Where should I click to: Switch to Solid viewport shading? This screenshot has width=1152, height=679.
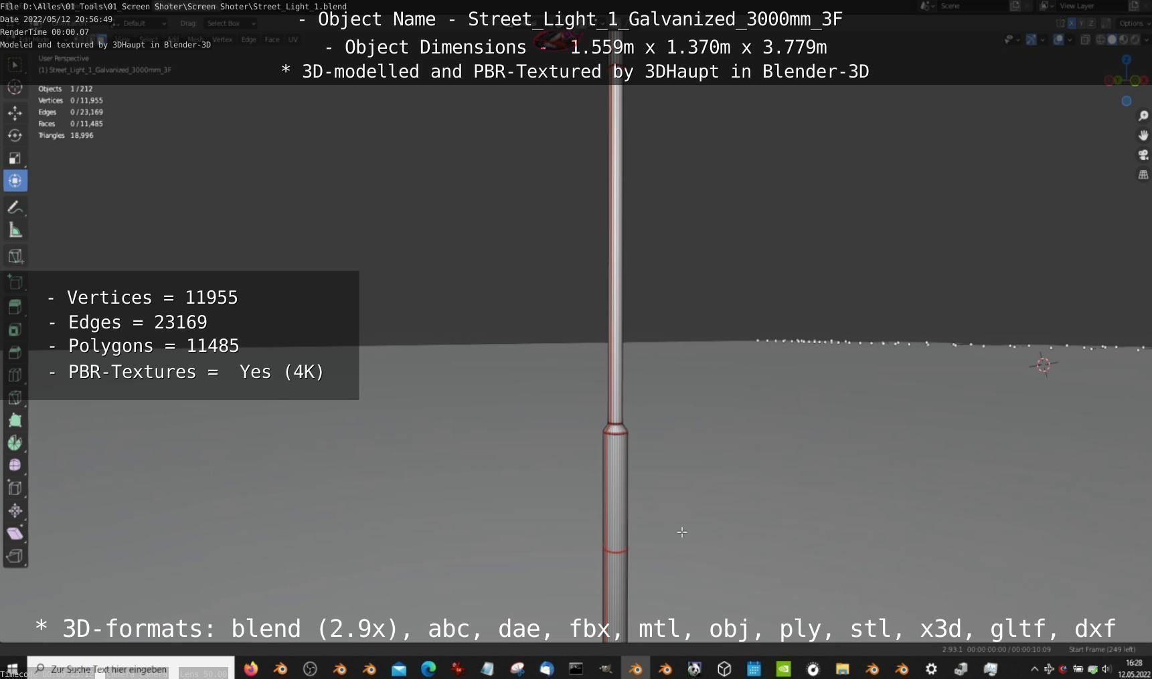pyautogui.click(x=1112, y=40)
